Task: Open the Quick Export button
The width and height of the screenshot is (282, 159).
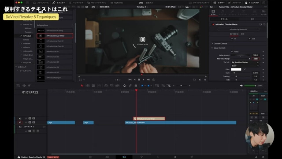Action: pyautogui.click(x=199, y=3)
